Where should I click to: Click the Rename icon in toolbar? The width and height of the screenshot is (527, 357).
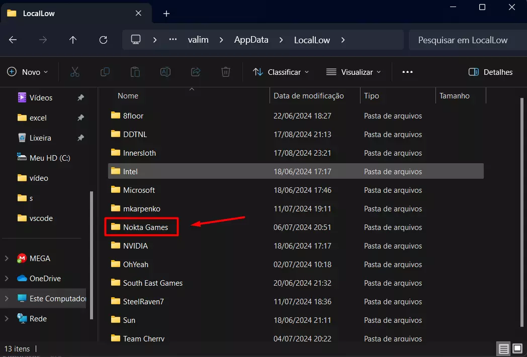pyautogui.click(x=165, y=72)
